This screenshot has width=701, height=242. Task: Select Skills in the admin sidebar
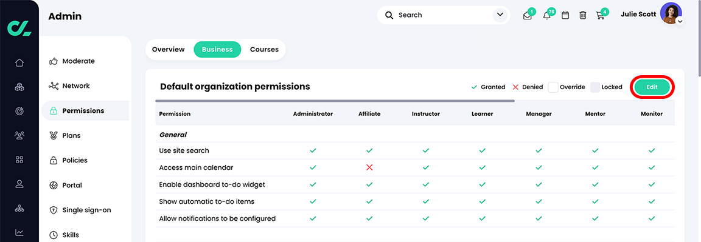[x=64, y=235]
